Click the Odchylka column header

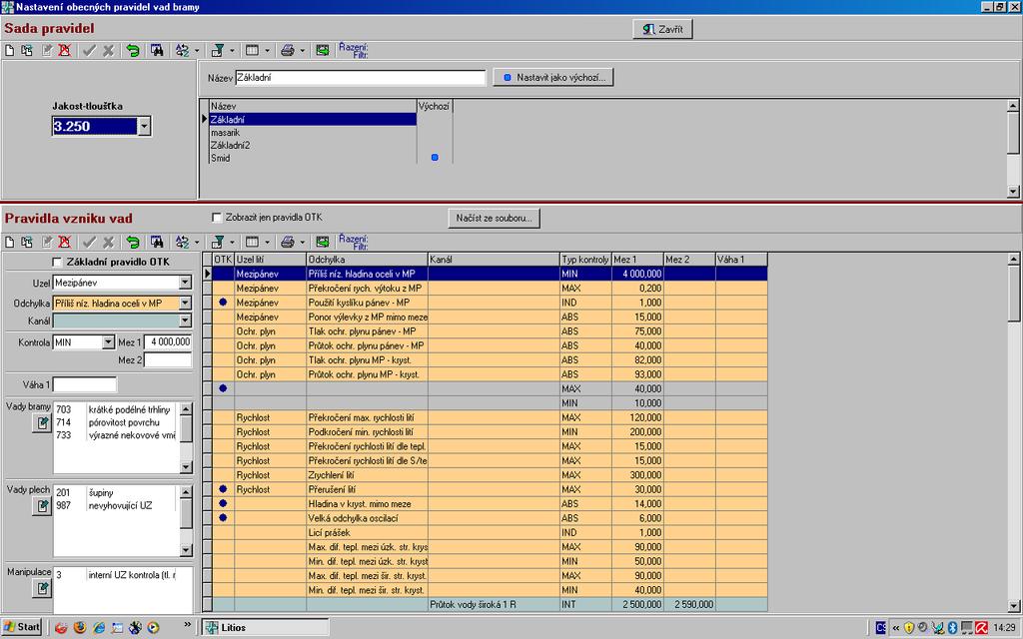click(368, 260)
